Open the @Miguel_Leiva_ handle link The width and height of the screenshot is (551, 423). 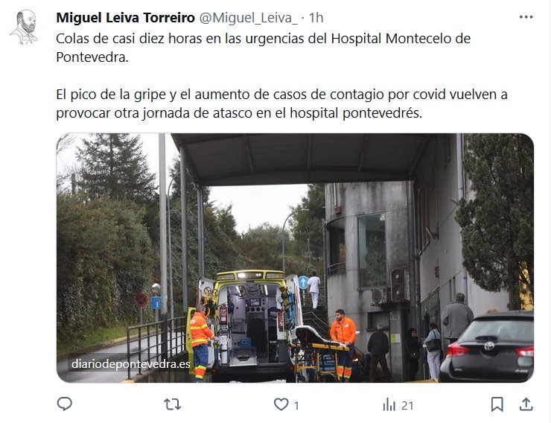pos(249,18)
